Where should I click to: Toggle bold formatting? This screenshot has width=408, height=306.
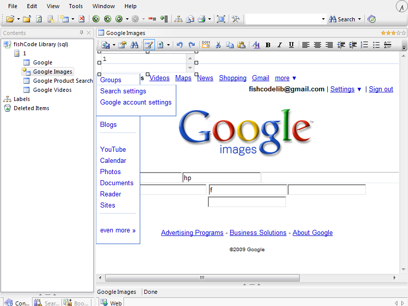coord(268,45)
